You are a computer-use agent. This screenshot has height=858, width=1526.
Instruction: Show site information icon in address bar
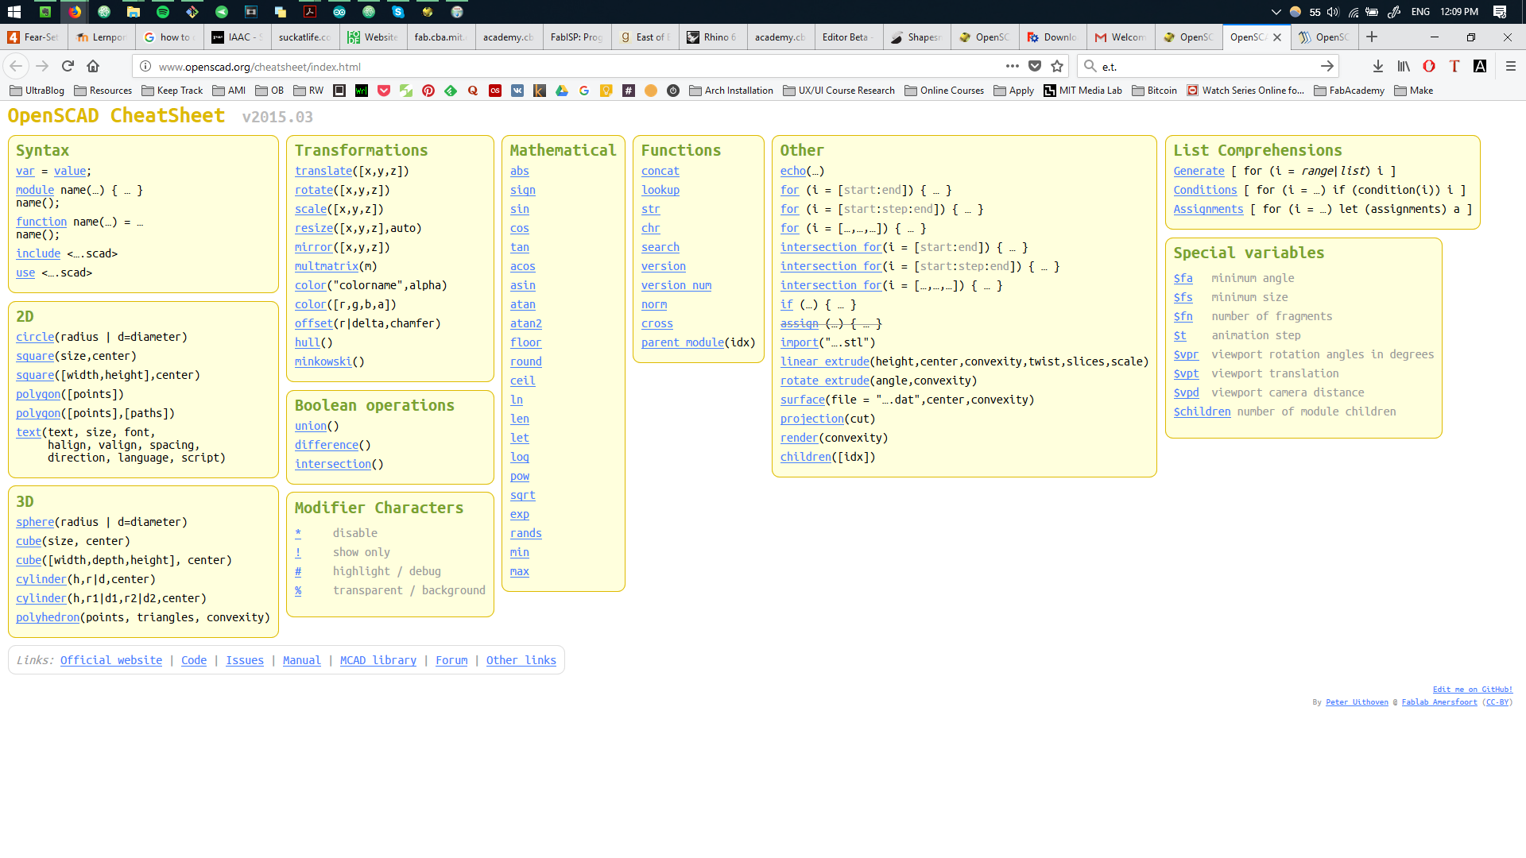coord(145,67)
